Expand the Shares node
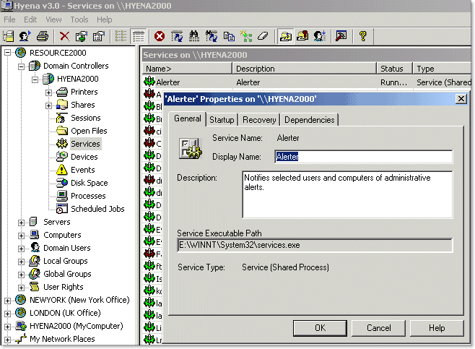The height and width of the screenshot is (349, 475). (49, 105)
